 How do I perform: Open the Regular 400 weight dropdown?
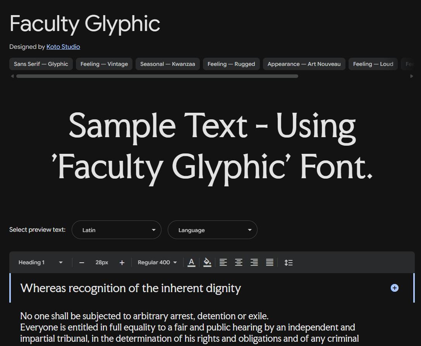coord(157,262)
